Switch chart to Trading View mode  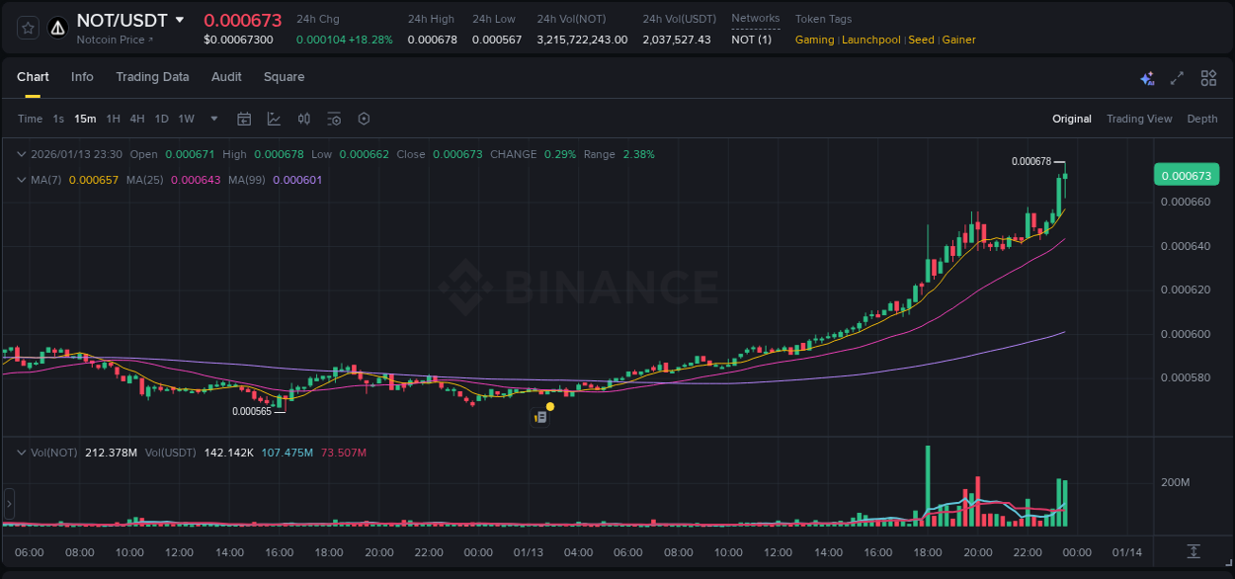pos(1138,118)
